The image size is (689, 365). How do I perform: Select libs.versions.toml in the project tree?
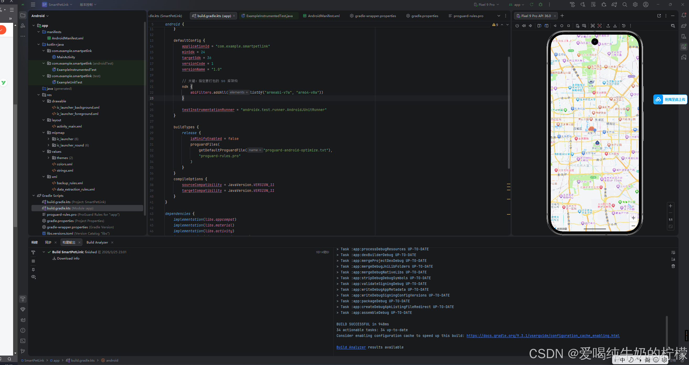60,233
